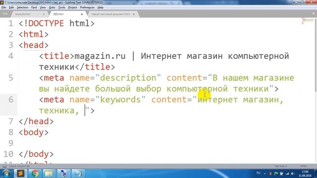
Task: Open the Selection menu
Action: (x=22, y=7)
